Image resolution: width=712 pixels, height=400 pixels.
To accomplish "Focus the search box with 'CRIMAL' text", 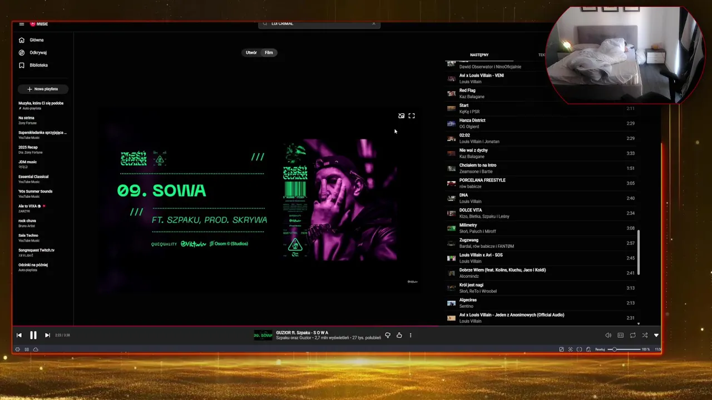I will [320, 24].
